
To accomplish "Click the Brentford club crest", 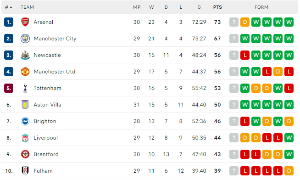I will pos(25,154).
